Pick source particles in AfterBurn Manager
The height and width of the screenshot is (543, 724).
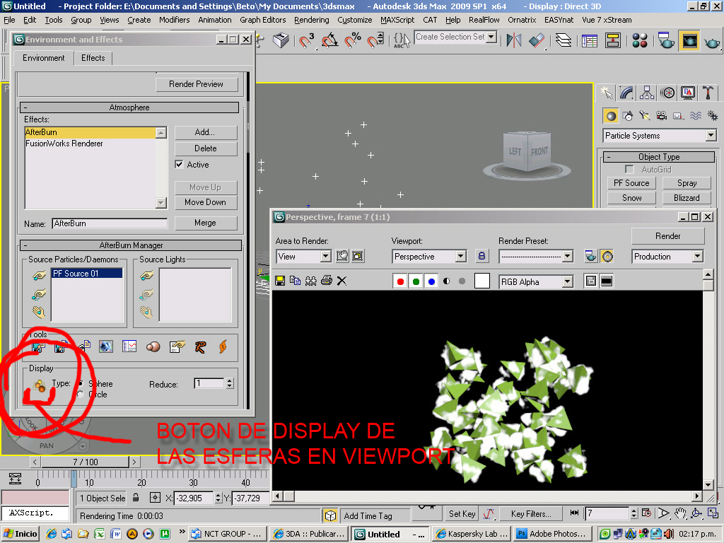40,275
